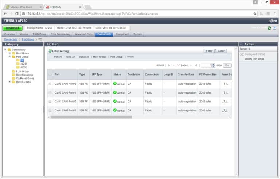Bookmark this page with the star icon

pyautogui.click(x=255, y=14)
